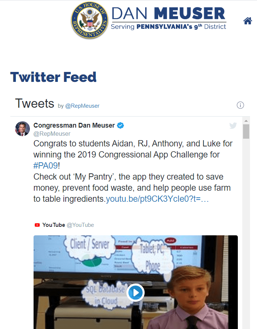Click the home icon in header
Screen dimensions: 257x329
(247, 21)
